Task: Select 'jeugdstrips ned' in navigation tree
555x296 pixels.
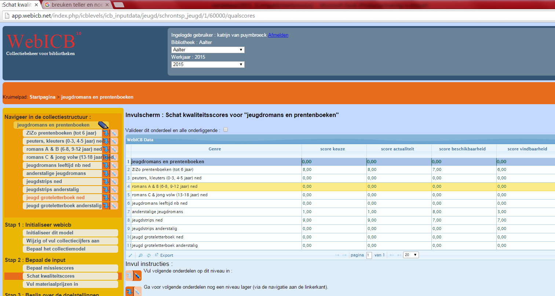Action: 62,182
